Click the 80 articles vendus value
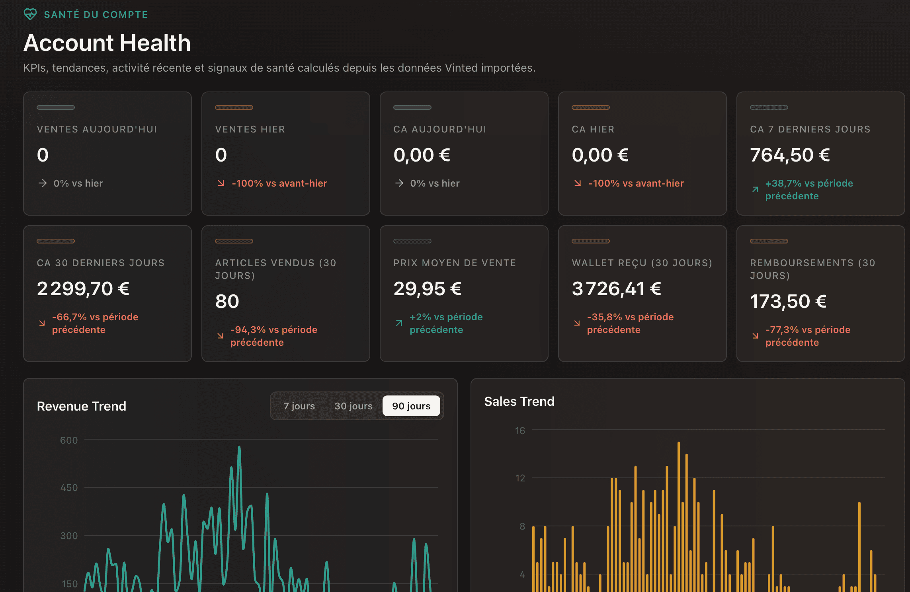 (x=227, y=302)
